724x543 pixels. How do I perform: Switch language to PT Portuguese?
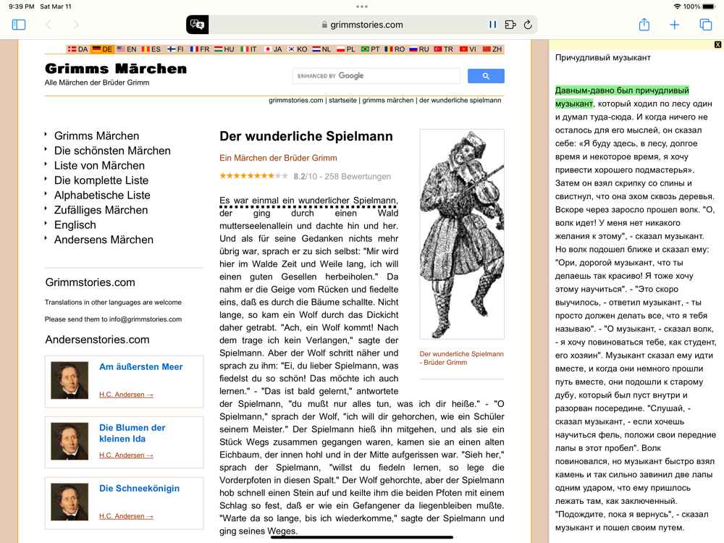(370, 49)
